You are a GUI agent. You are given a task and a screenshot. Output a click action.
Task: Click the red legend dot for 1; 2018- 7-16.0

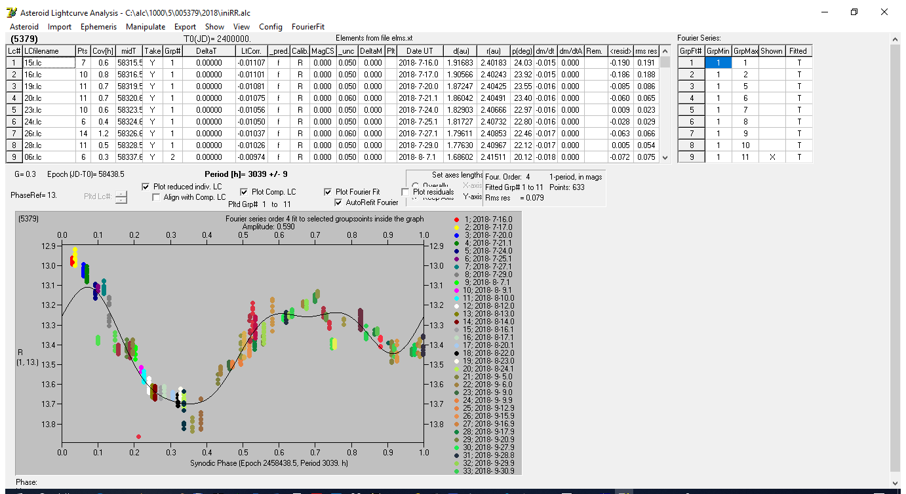tap(456, 219)
